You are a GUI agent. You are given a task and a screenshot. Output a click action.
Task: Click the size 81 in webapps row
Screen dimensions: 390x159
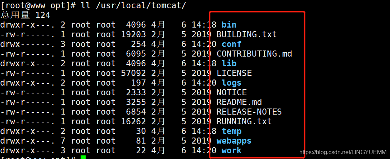coord(141,141)
